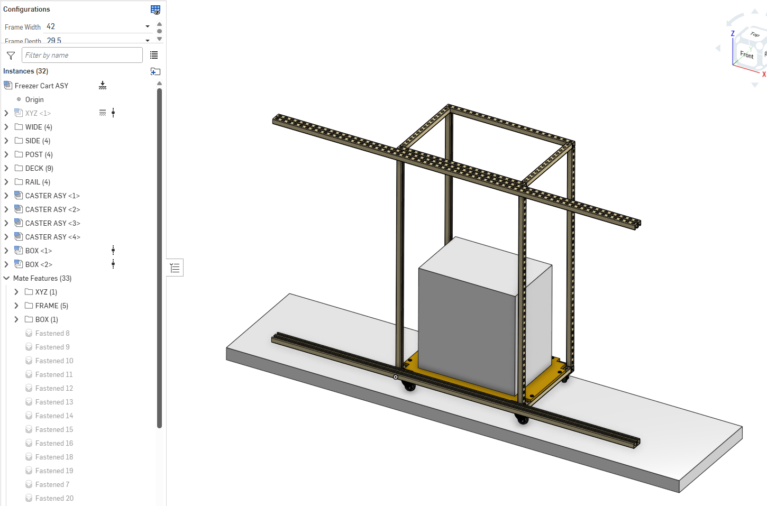Click the insert parts icon beside Instances
767x506 pixels.
[156, 71]
